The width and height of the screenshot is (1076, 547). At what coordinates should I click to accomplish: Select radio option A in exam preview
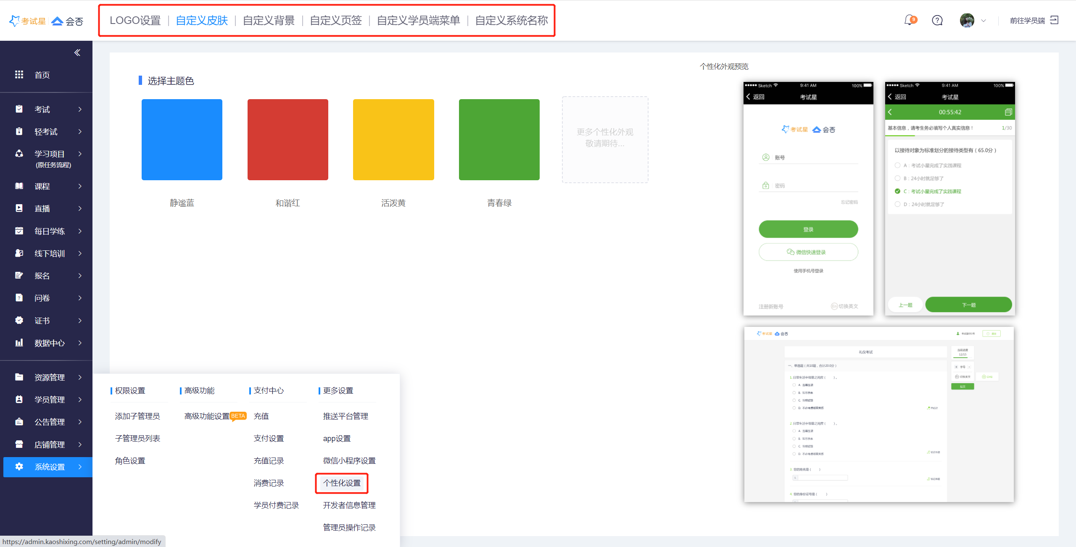(x=897, y=166)
